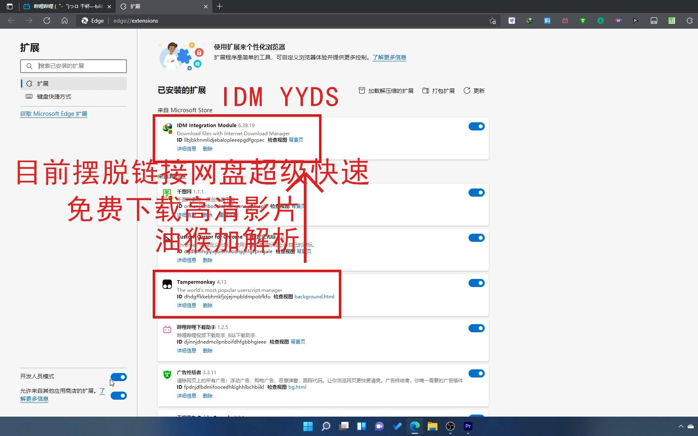This screenshot has height=436, width=698.
Task: Open the Tampermonkey toolbar icon
Action: (654, 21)
